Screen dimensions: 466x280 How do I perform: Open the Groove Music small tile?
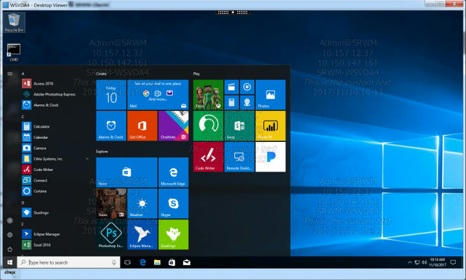pyautogui.click(x=247, y=87)
